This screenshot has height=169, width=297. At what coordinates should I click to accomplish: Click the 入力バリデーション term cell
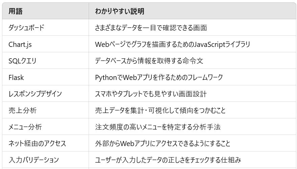pyautogui.click(x=45, y=160)
